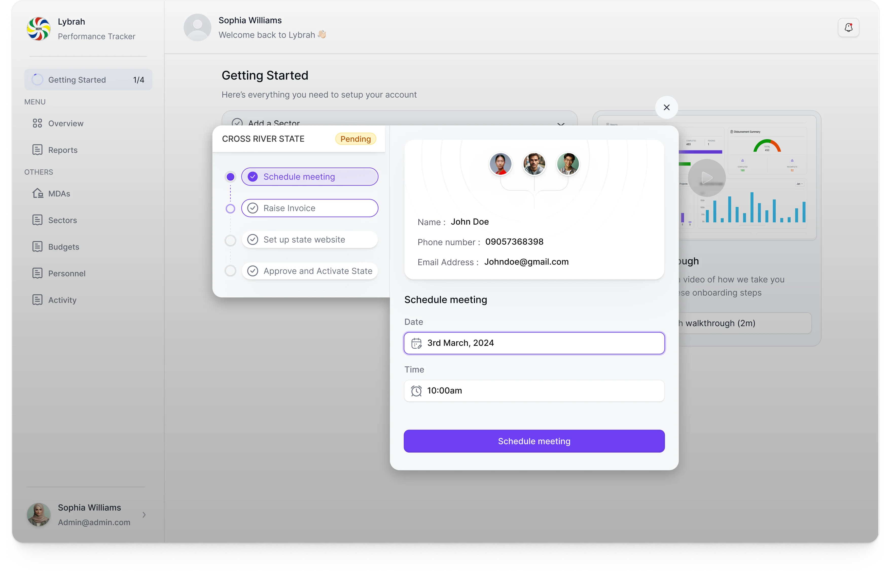The height and width of the screenshot is (571, 891).
Task: Click CROSS RIVER STATE heading
Action: point(263,139)
